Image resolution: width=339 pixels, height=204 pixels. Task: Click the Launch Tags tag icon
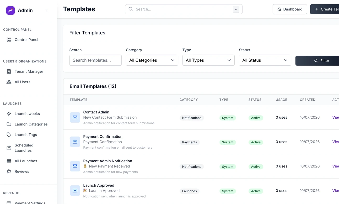tap(9, 135)
